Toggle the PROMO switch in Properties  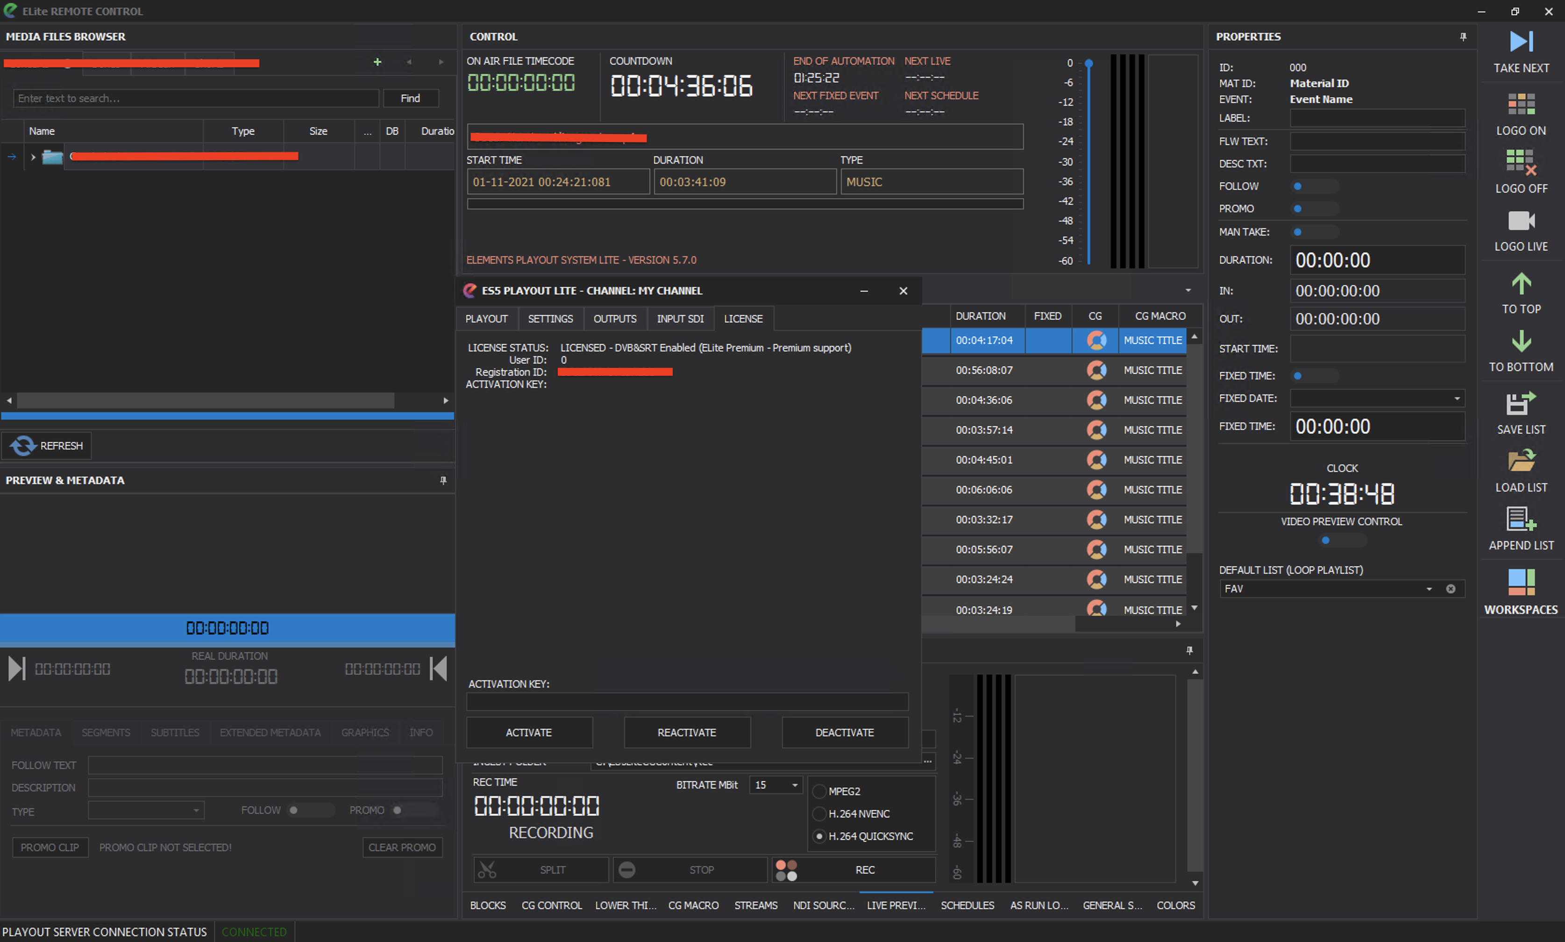(1316, 208)
